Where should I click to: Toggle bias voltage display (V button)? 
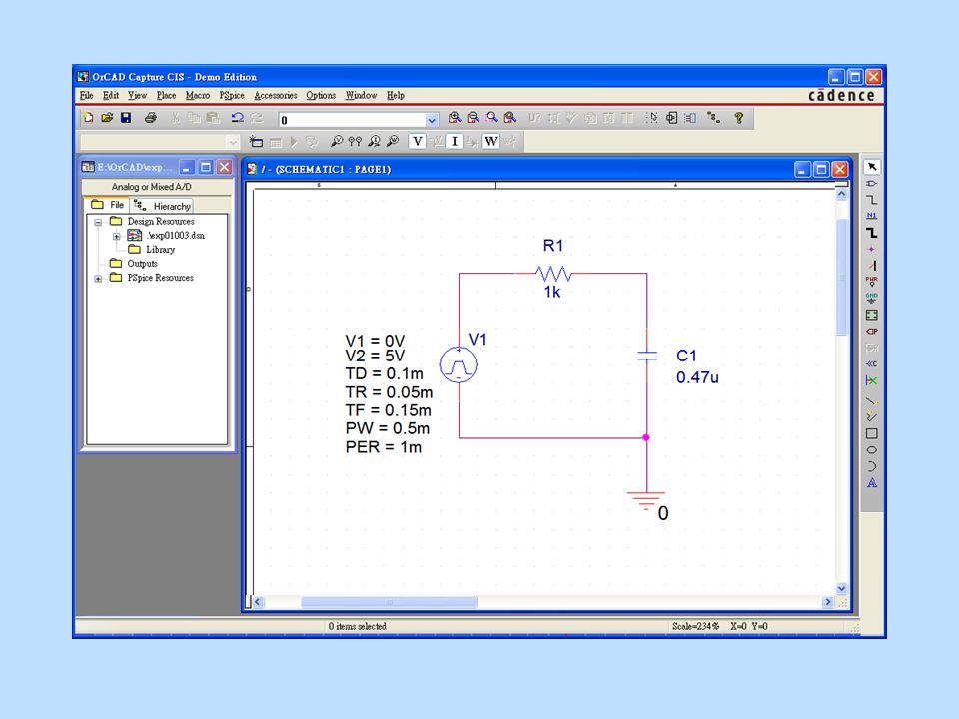click(418, 142)
